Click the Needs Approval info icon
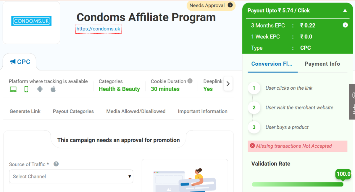The image size is (355, 192). (x=230, y=5)
